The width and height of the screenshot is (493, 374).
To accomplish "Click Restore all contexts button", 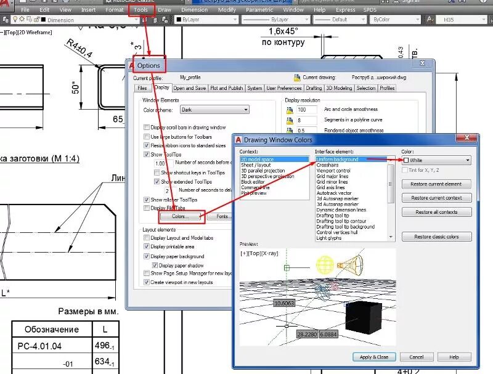I will [436, 212].
